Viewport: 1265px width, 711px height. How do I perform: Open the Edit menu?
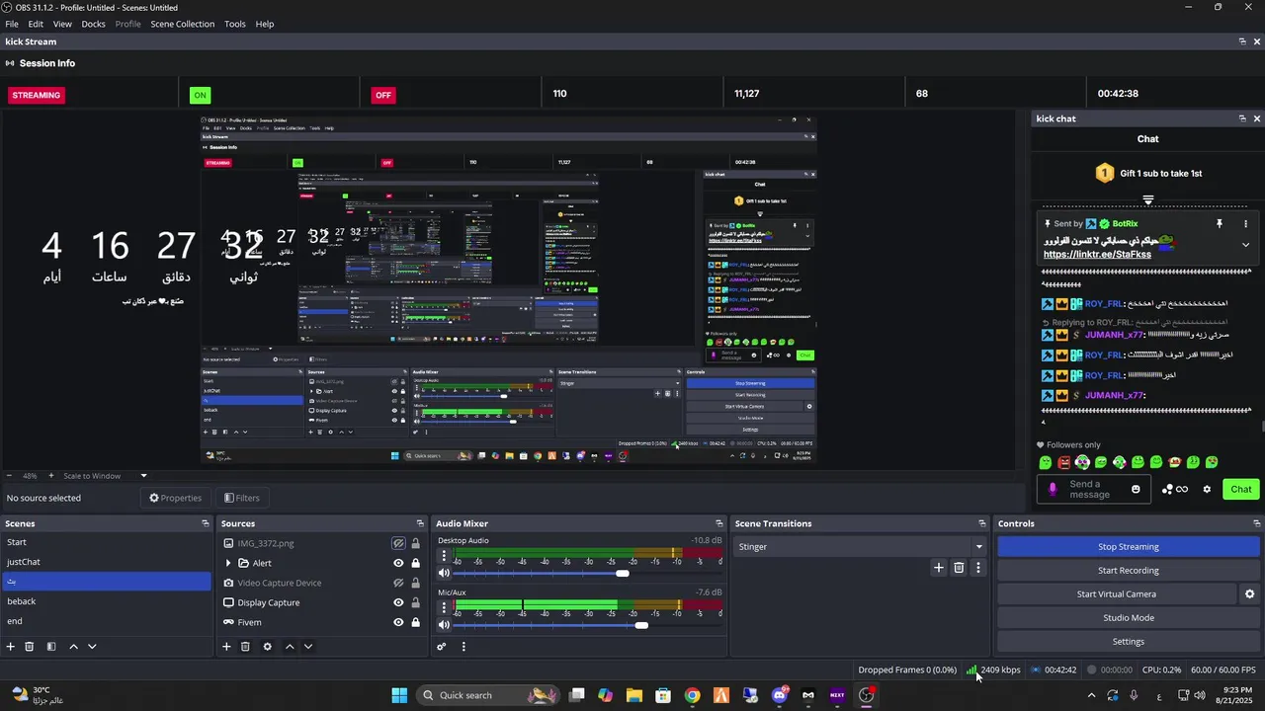pos(36,24)
